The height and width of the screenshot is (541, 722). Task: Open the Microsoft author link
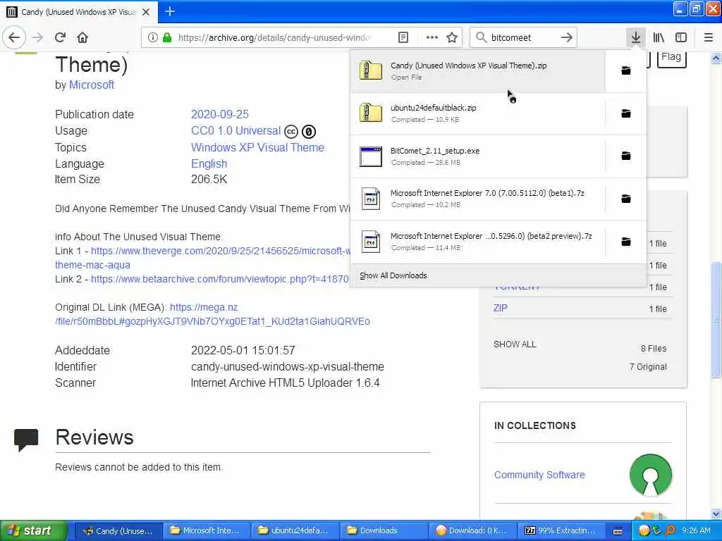[x=92, y=85]
